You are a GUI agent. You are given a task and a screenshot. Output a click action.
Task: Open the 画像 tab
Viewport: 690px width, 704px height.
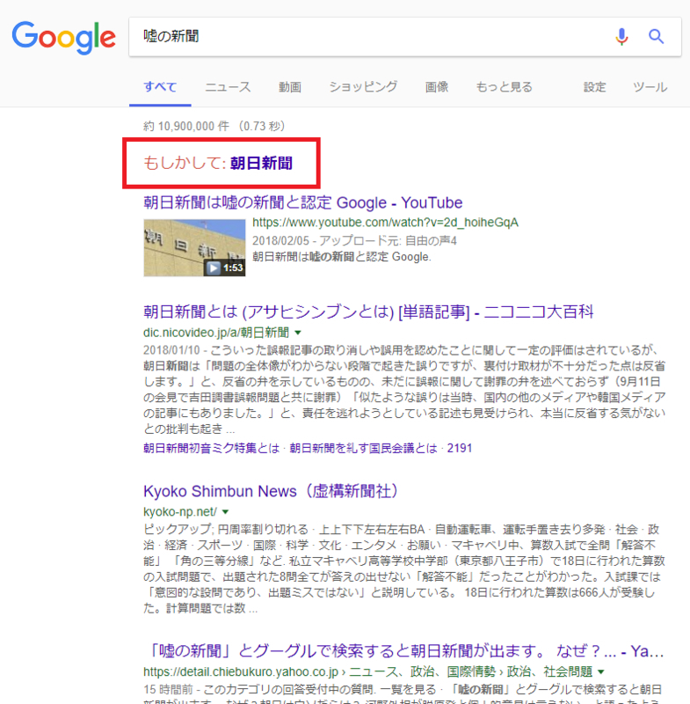437,86
